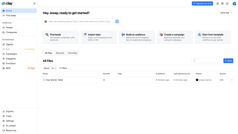Open the Home sidebar item
The width and height of the screenshot is (238, 134).
point(19,11)
